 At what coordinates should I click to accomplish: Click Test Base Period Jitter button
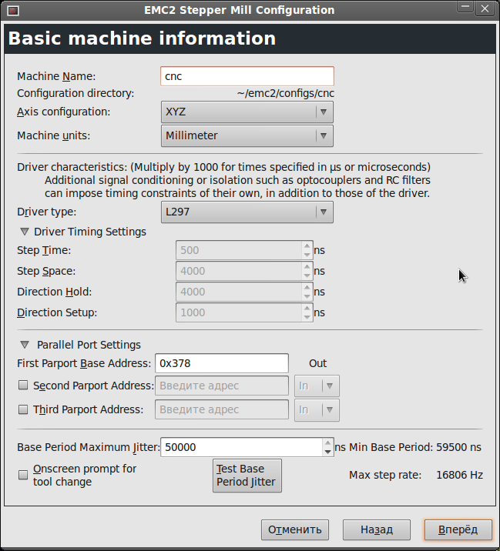pos(247,476)
